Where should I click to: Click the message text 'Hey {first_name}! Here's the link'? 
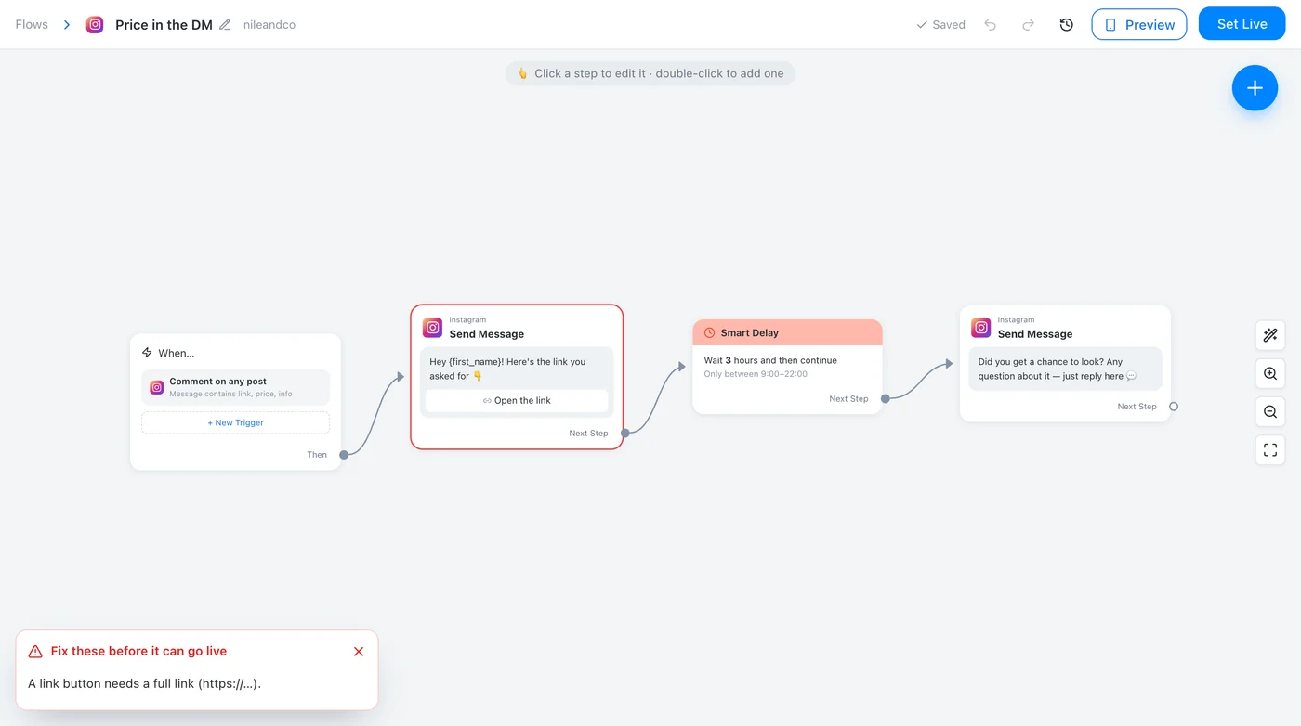coord(507,369)
